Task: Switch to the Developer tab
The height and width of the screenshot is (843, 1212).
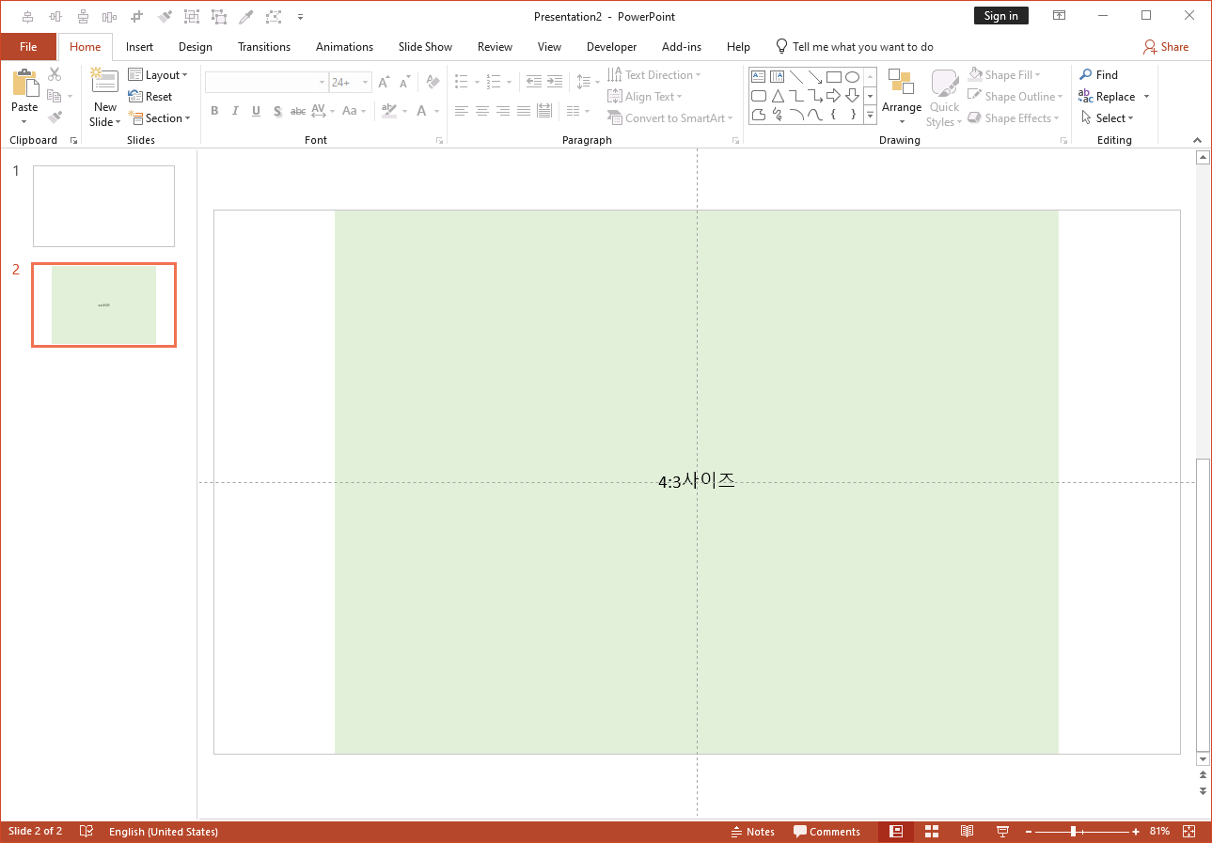Action: (611, 47)
